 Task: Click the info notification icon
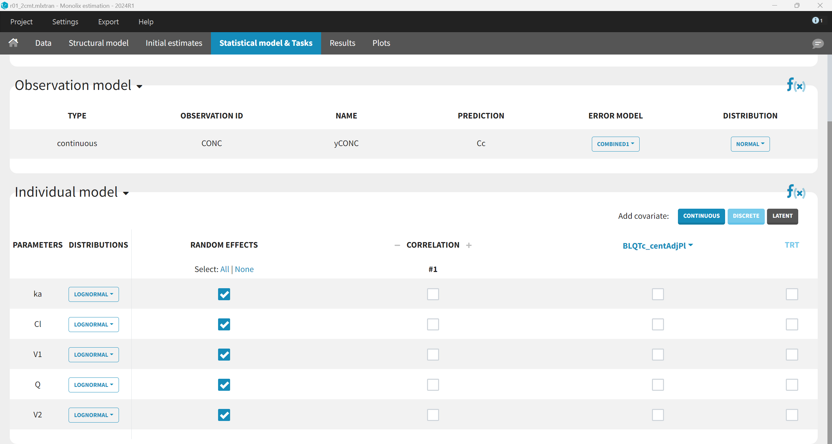coord(816,20)
